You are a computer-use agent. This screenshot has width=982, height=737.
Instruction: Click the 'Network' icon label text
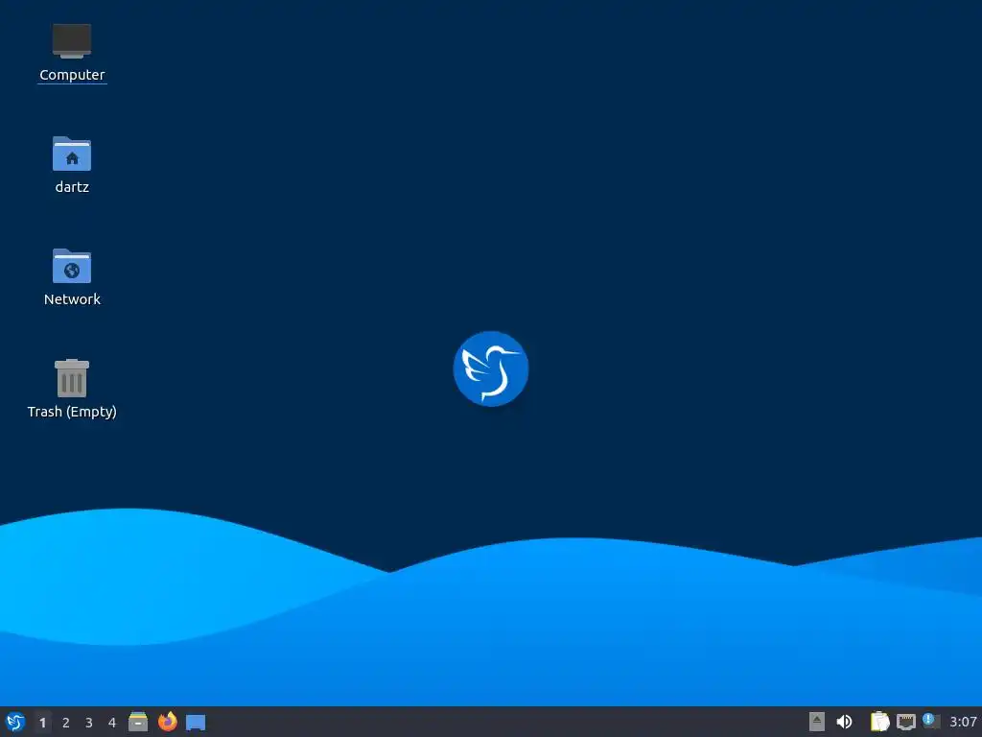tap(72, 299)
